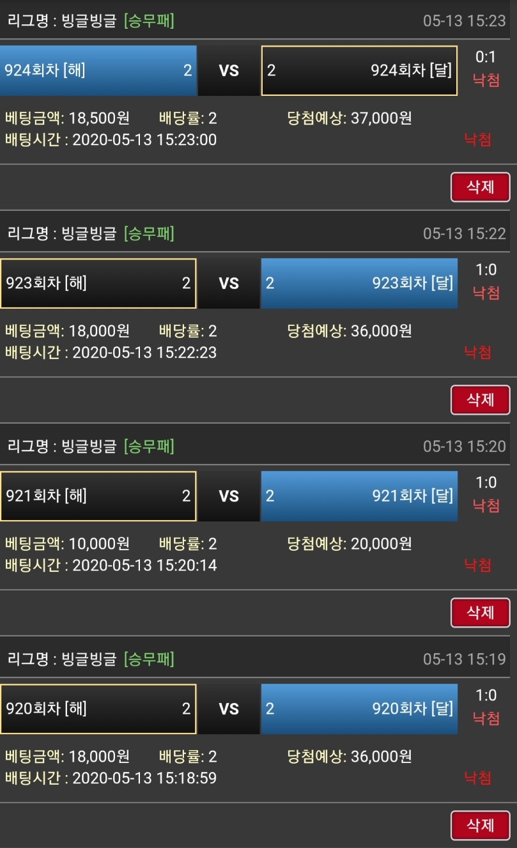The width and height of the screenshot is (517, 848).
Task: Open the [승무패] tag dated 05-13 15:19
Action: click(149, 659)
